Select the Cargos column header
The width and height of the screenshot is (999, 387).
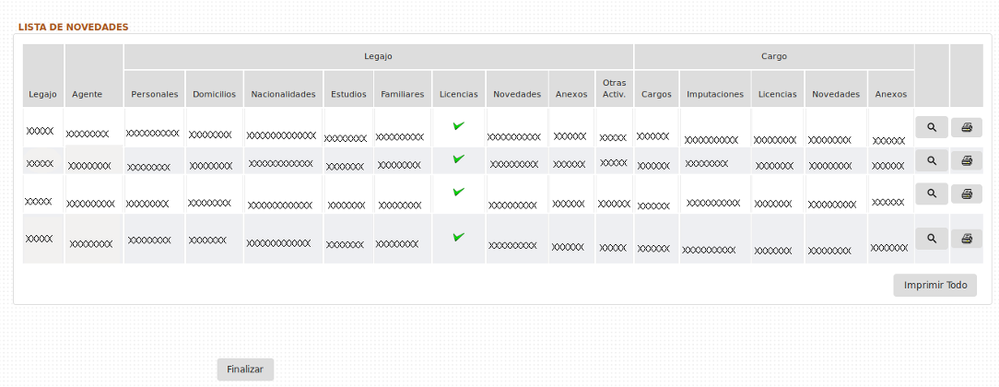tap(656, 94)
